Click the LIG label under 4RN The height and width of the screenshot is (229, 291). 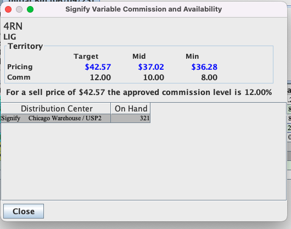10,37
